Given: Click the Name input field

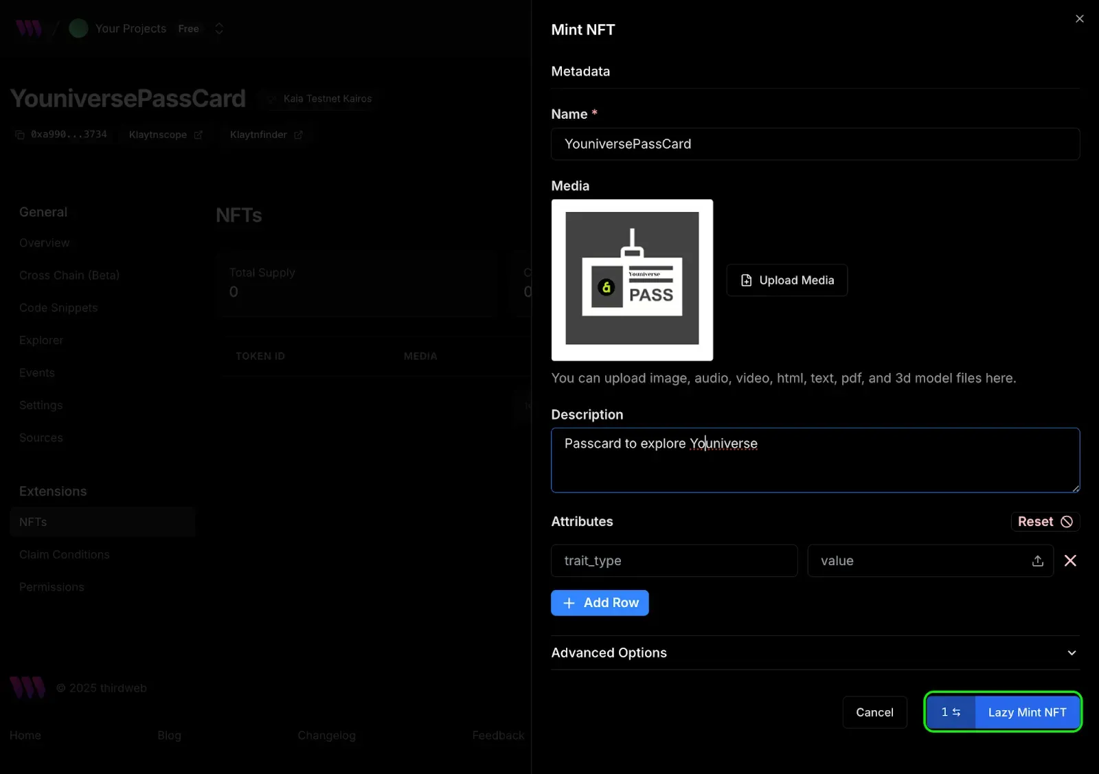Looking at the screenshot, I should click(x=815, y=144).
